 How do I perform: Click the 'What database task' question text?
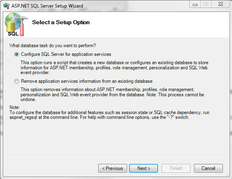pos(53,46)
